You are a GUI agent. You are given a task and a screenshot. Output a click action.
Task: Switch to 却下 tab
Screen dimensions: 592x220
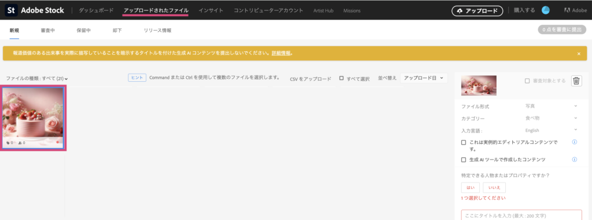click(117, 31)
